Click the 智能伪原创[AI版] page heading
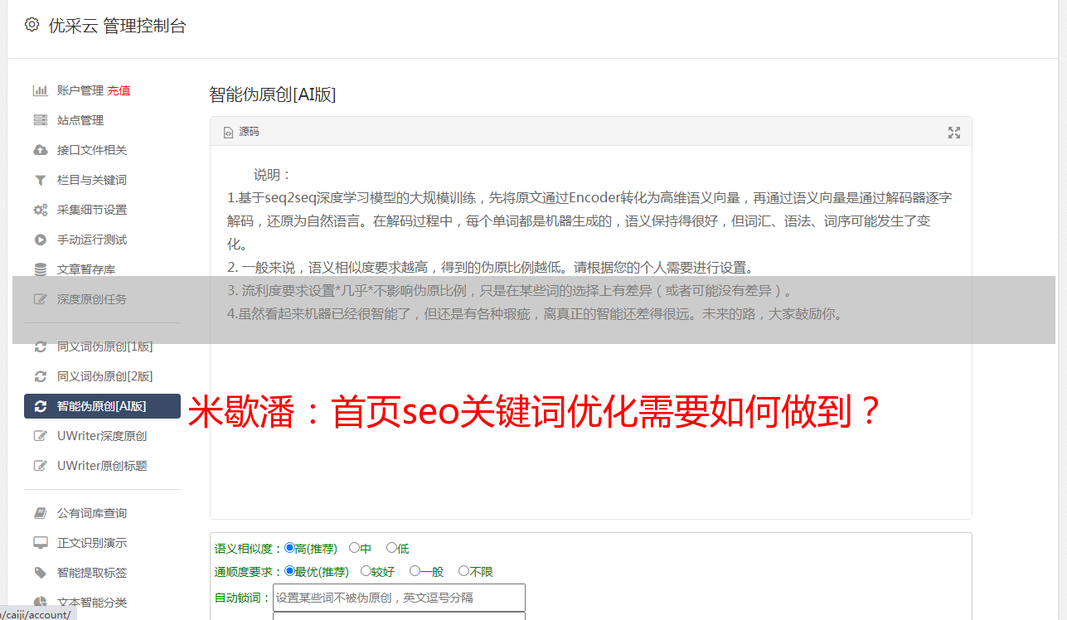The height and width of the screenshot is (620, 1067). (x=273, y=94)
